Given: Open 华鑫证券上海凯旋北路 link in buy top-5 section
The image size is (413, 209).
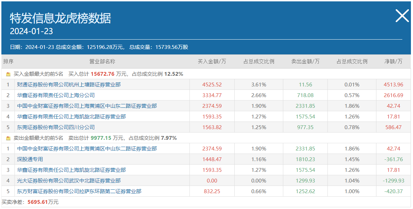Looking at the screenshot, I should (71, 116).
